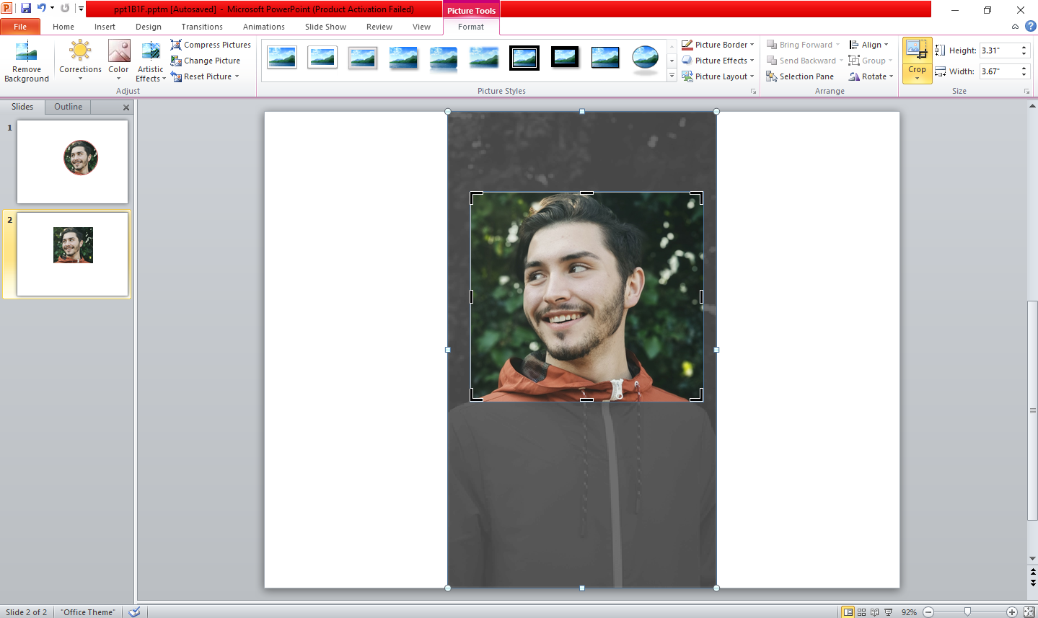The width and height of the screenshot is (1038, 618).
Task: Select the Change Picture icon
Action: point(175,60)
